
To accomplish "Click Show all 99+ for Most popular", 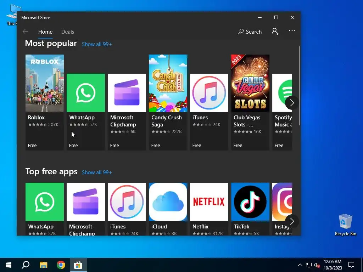I will [97, 44].
